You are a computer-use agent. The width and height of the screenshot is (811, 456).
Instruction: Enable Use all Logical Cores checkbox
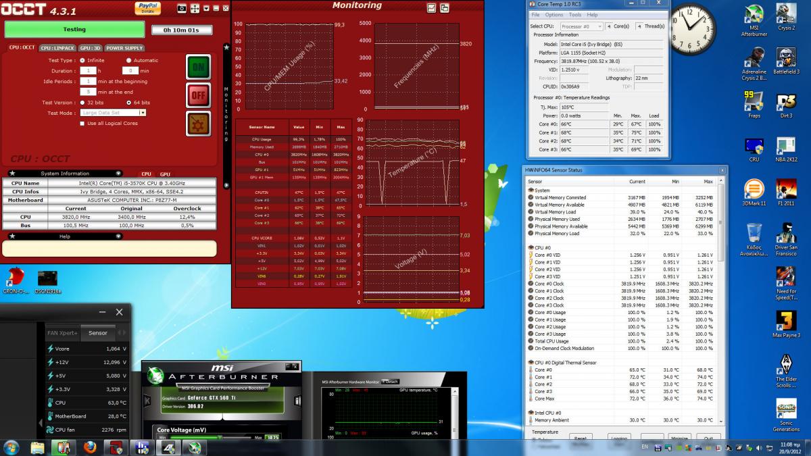82,124
